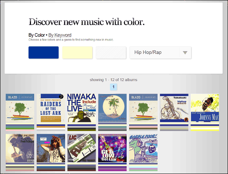
Task: Click the palette strip under Raiders of the Lost Ark
Action: coord(51,127)
